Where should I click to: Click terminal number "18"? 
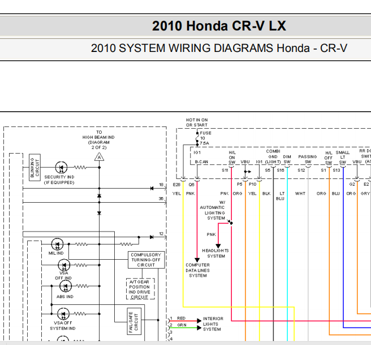pyautogui.click(x=161, y=185)
